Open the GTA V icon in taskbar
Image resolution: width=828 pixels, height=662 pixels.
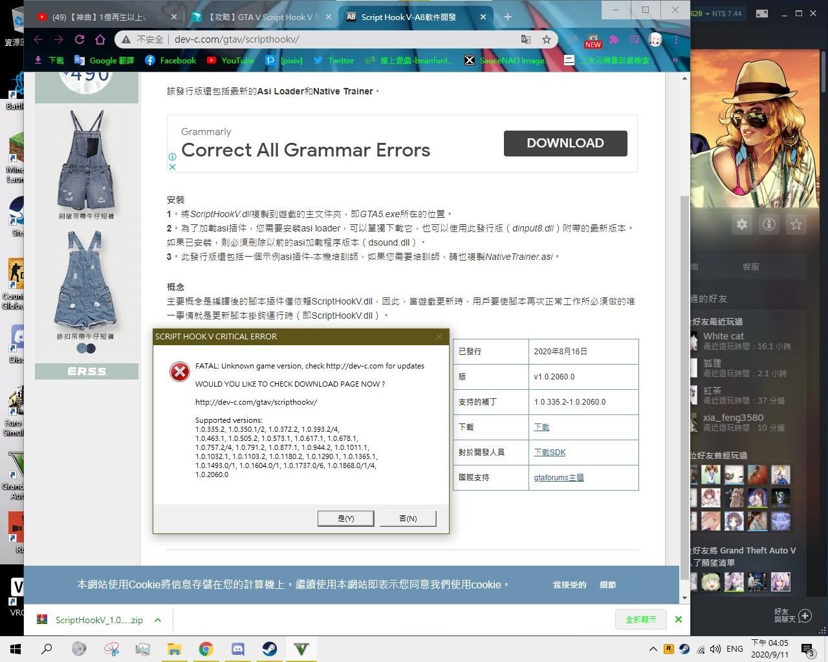coord(301,648)
